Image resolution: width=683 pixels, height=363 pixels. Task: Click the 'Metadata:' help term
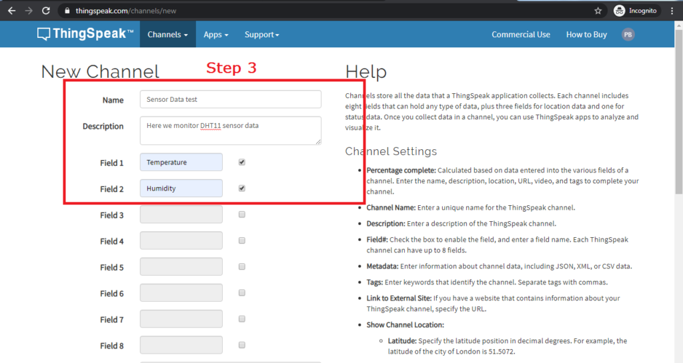pyautogui.click(x=382, y=266)
